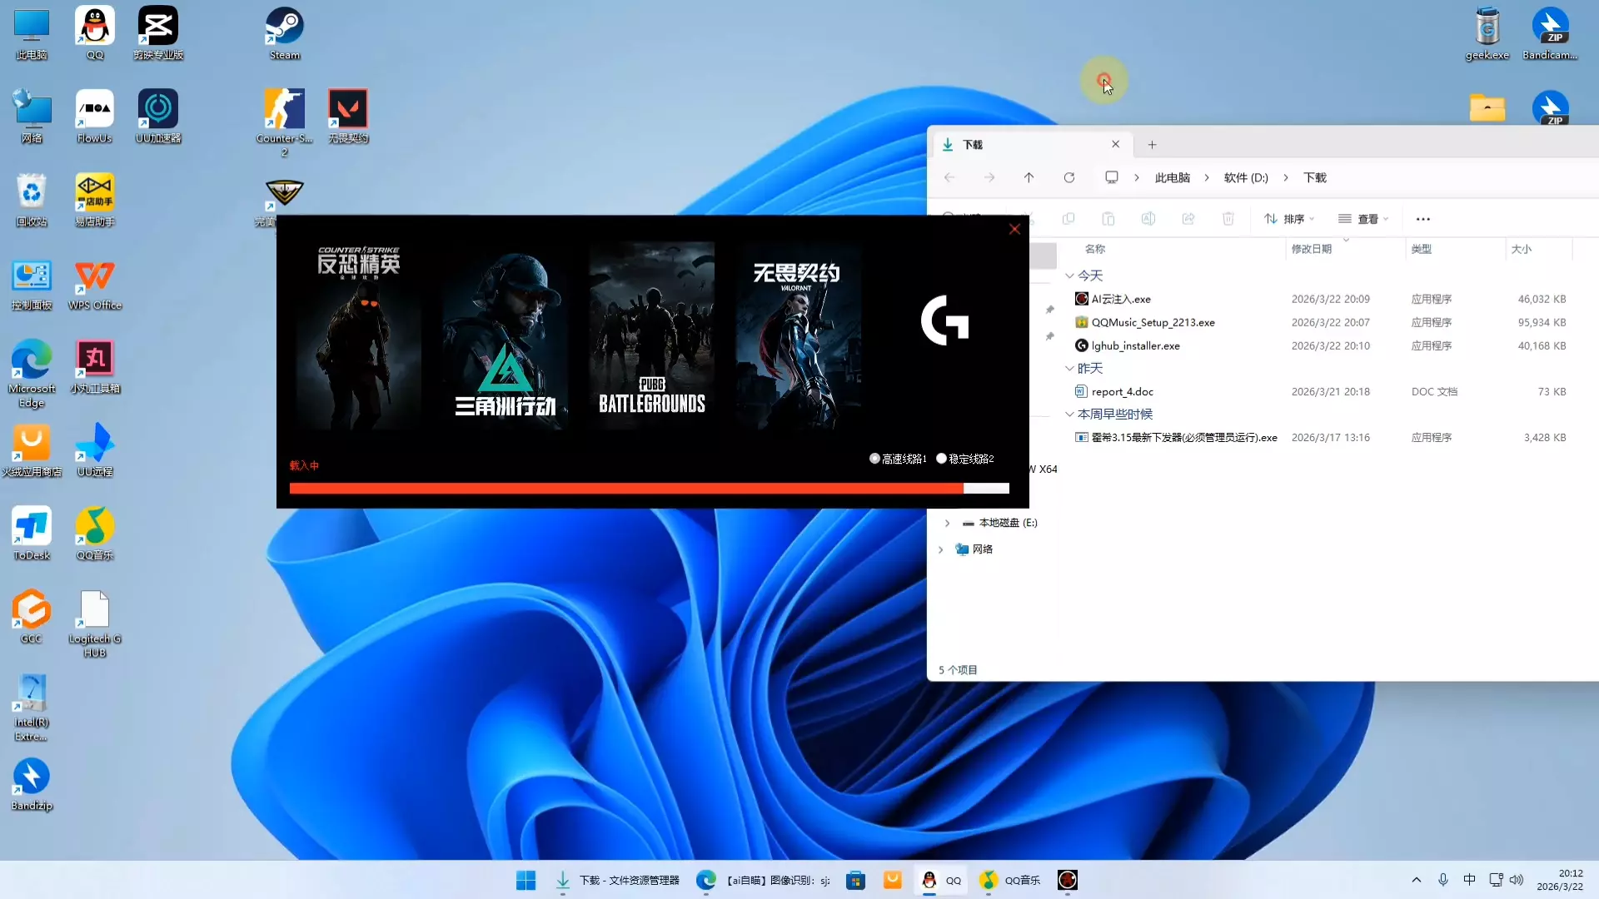
Task: Expand 本地磁盘 (E:) in navigation tree
Action: 947,523
